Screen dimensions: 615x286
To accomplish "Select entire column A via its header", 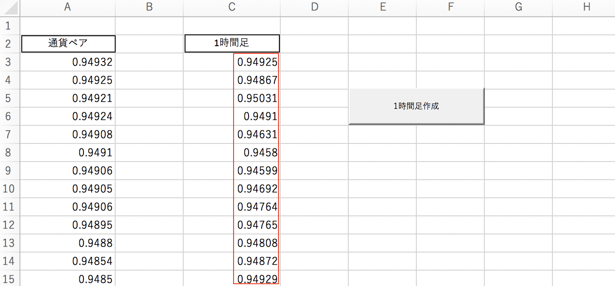I will [68, 7].
